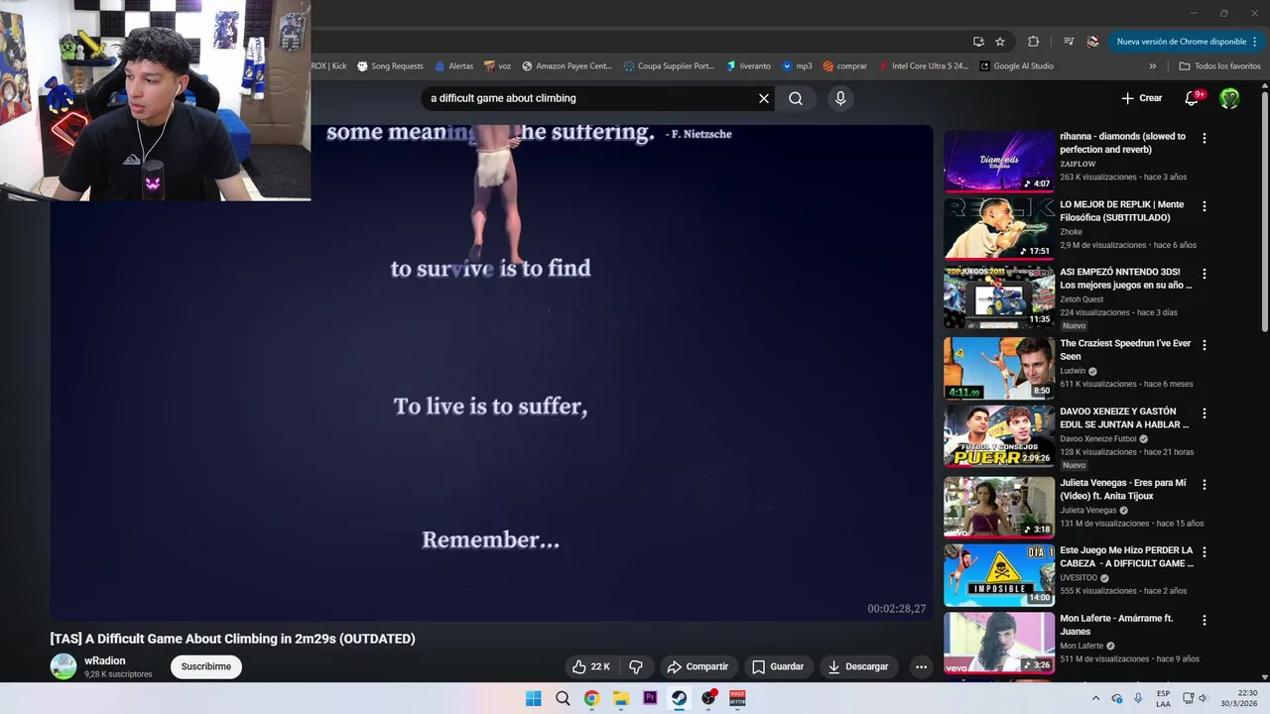Open the Google AI Studio bookmark
The height and width of the screenshot is (714, 1270).
[x=1016, y=66]
